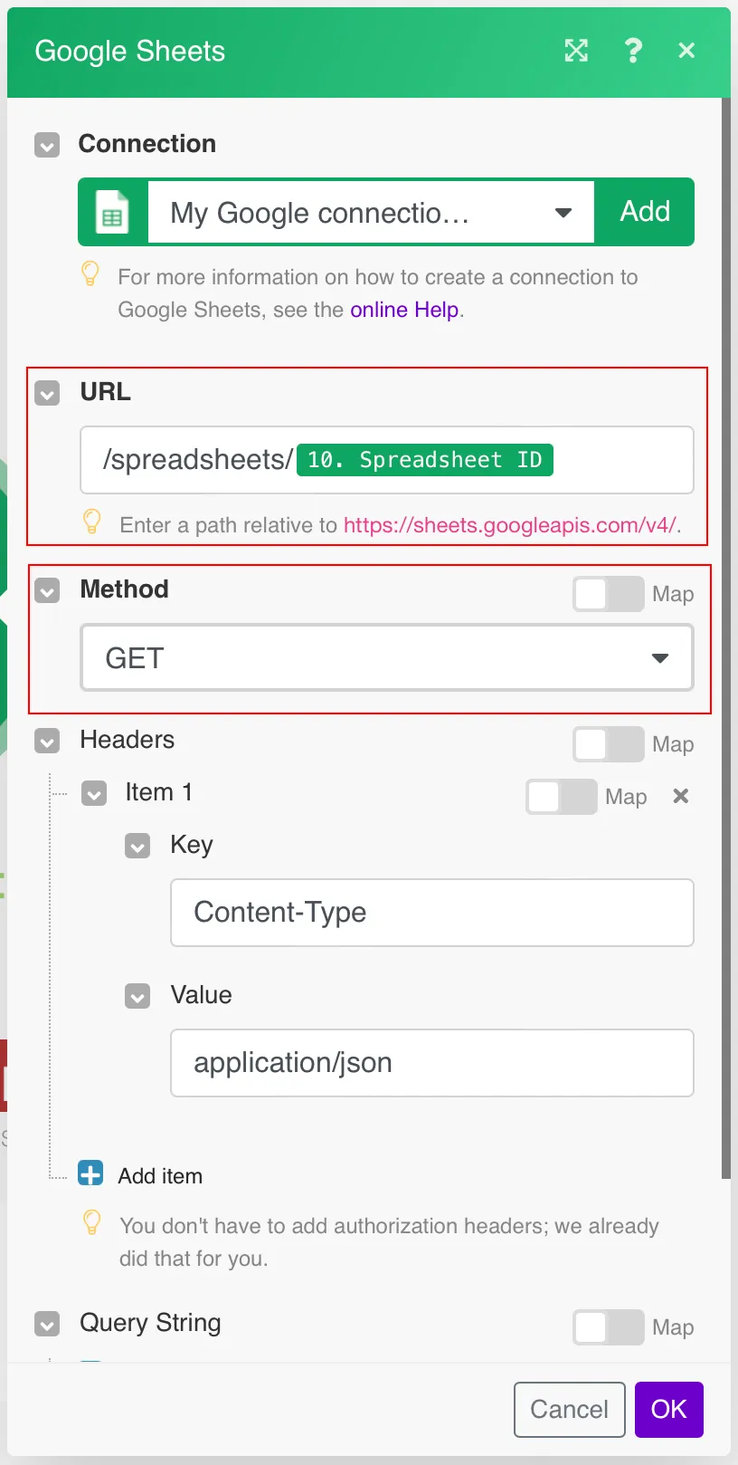738x1465 pixels.
Task: Click the lightbulb hint under Connection
Action: coord(90,273)
